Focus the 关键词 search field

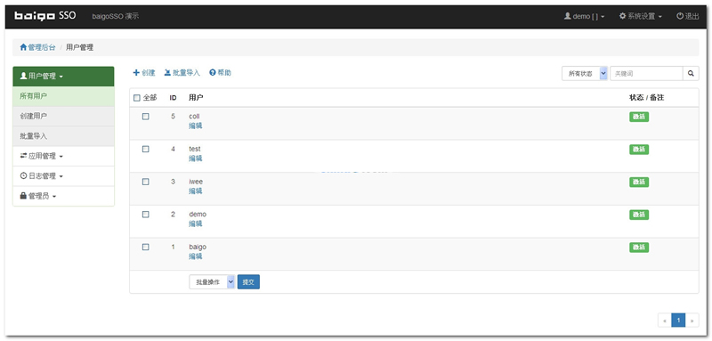pyautogui.click(x=646, y=73)
